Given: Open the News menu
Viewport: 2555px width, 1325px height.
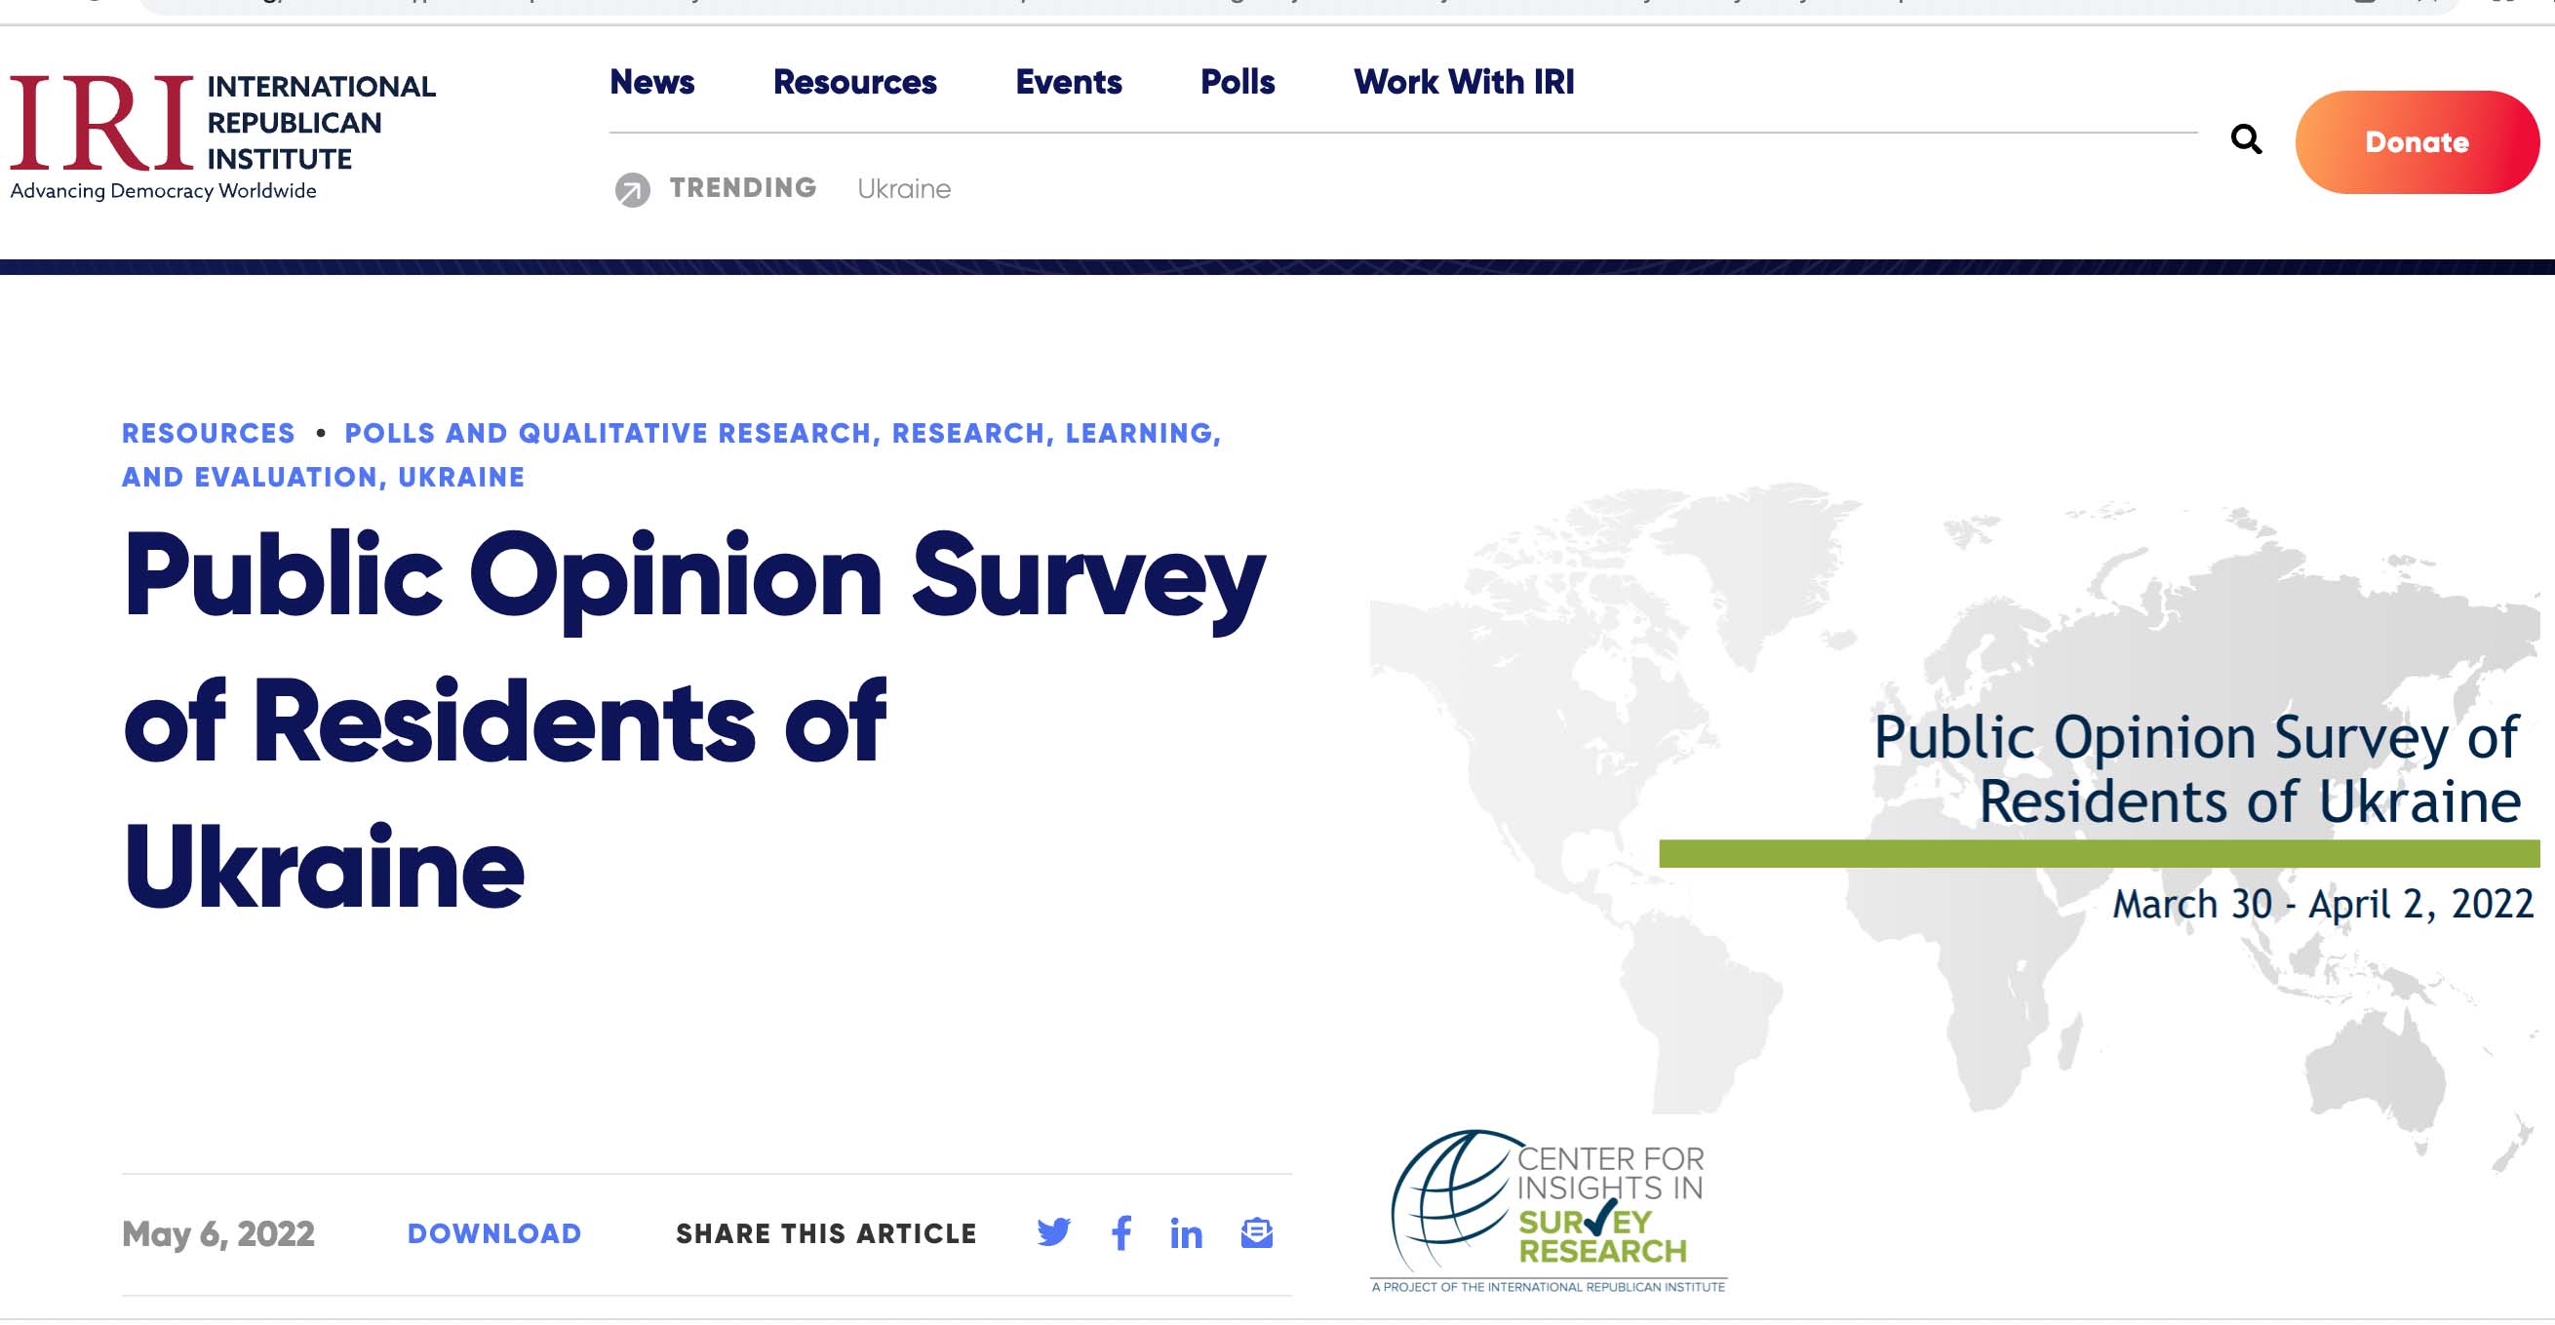Looking at the screenshot, I should [651, 81].
